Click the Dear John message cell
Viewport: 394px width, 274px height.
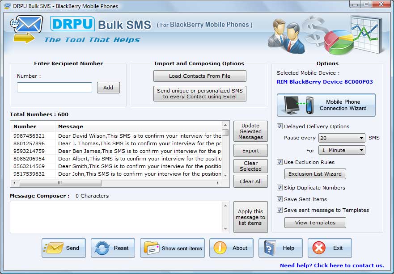pyautogui.click(x=140, y=174)
